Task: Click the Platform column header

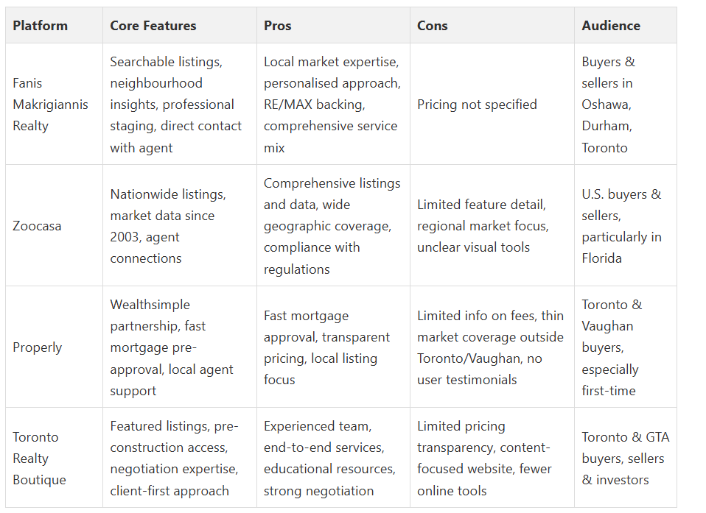Action: (x=40, y=26)
